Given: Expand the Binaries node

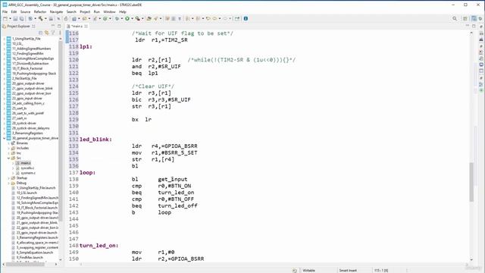Looking at the screenshot, I should (8, 143).
